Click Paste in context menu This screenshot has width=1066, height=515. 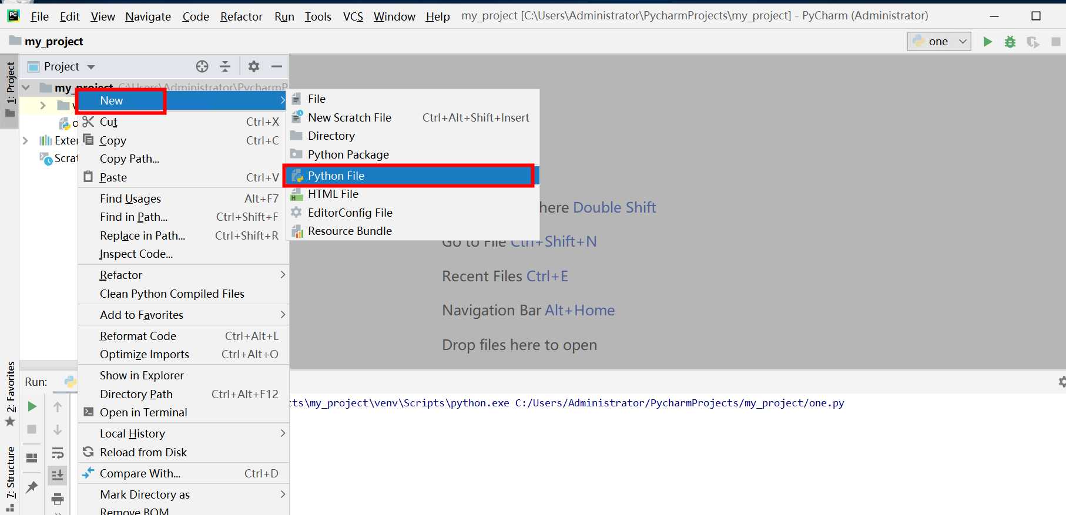tap(183, 177)
